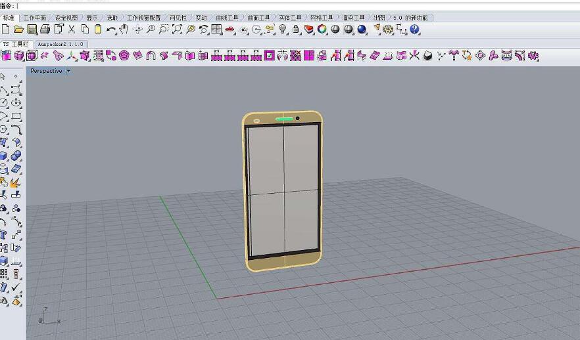Click the Explode icon in left sidebar
The width and height of the screenshot is (580, 340).
point(16,182)
